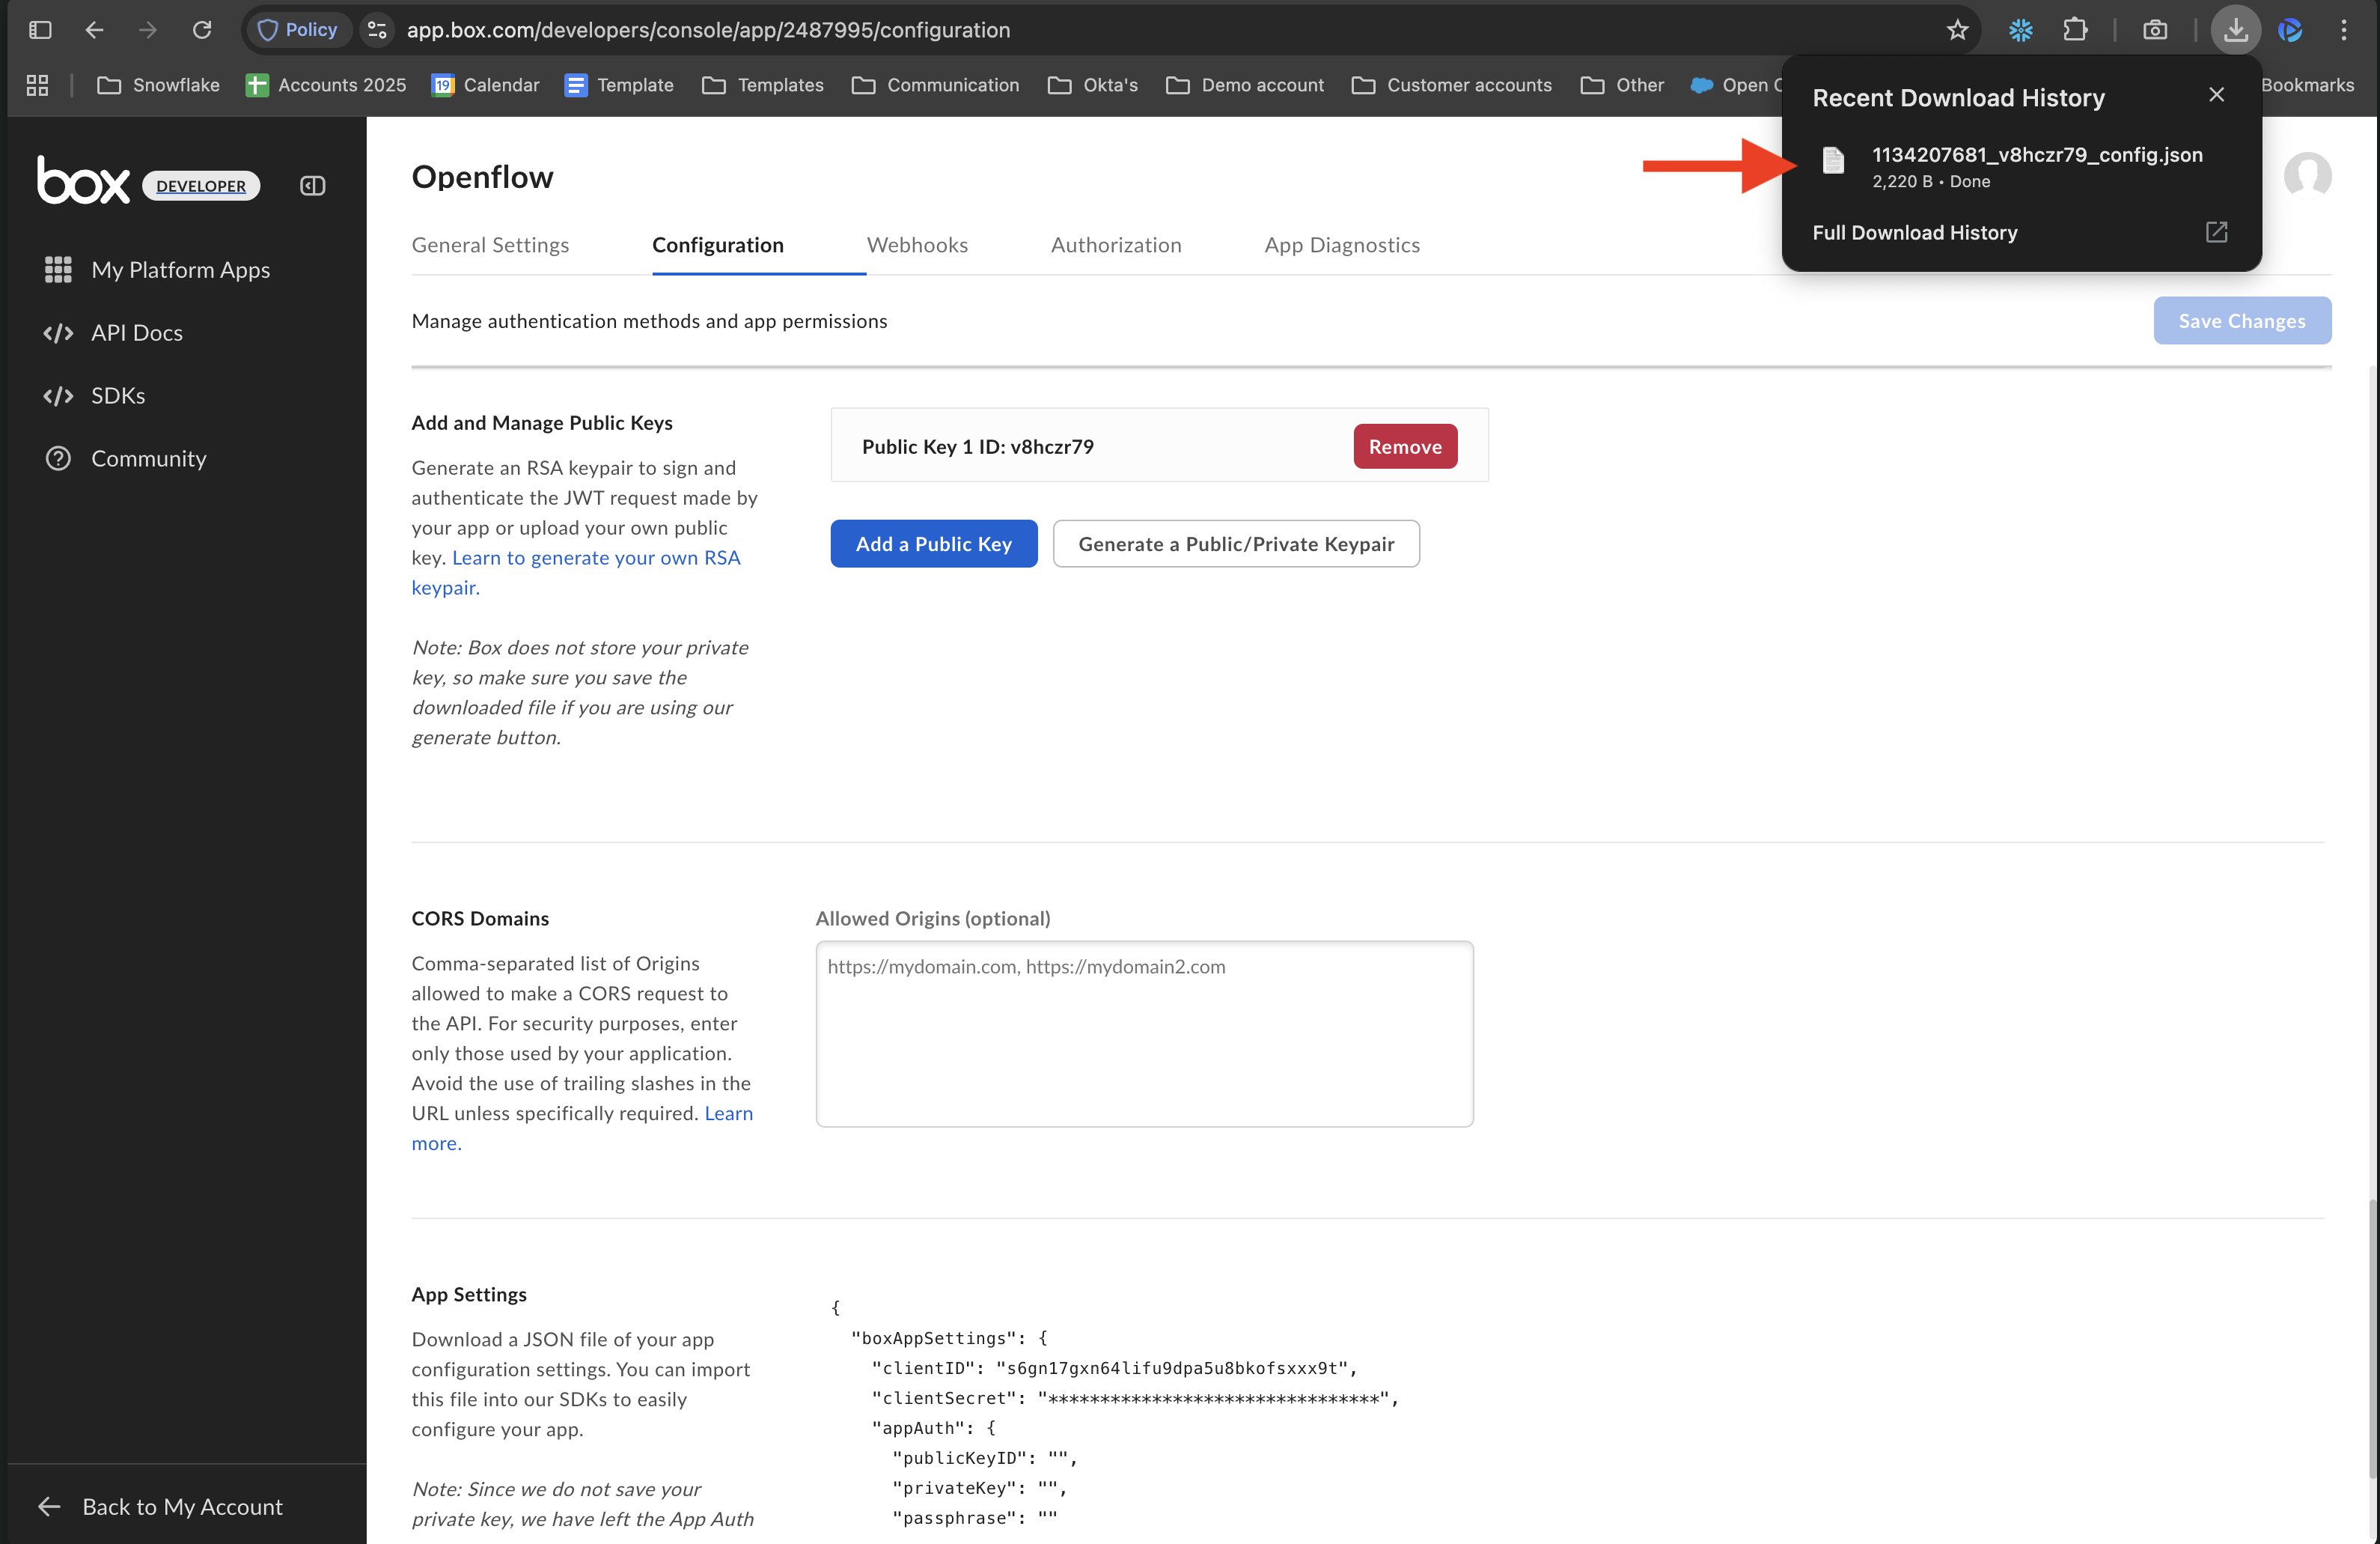The image size is (2380, 1544).
Task: Switch to the Webhooks tab
Action: coord(916,245)
